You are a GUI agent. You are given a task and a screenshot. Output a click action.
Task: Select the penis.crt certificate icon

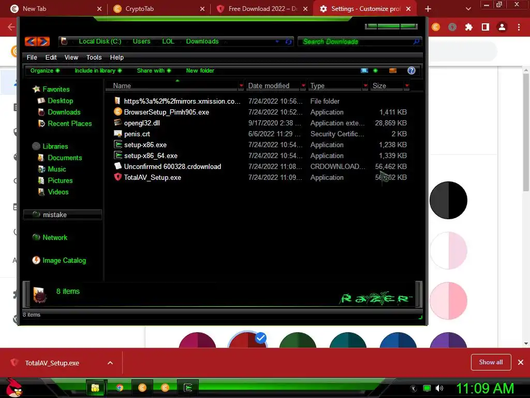[x=117, y=133]
